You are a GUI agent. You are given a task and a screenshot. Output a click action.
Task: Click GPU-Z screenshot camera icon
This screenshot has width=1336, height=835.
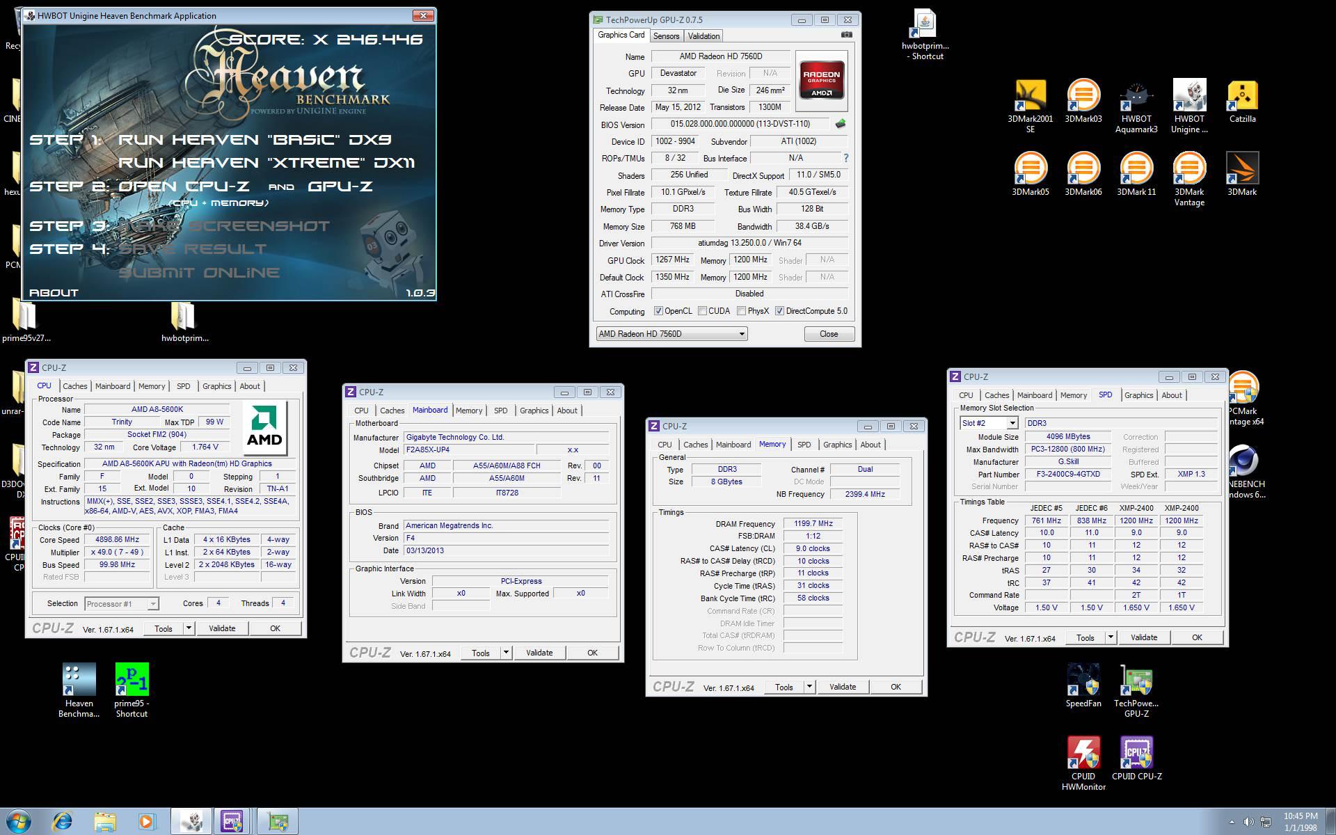(846, 35)
